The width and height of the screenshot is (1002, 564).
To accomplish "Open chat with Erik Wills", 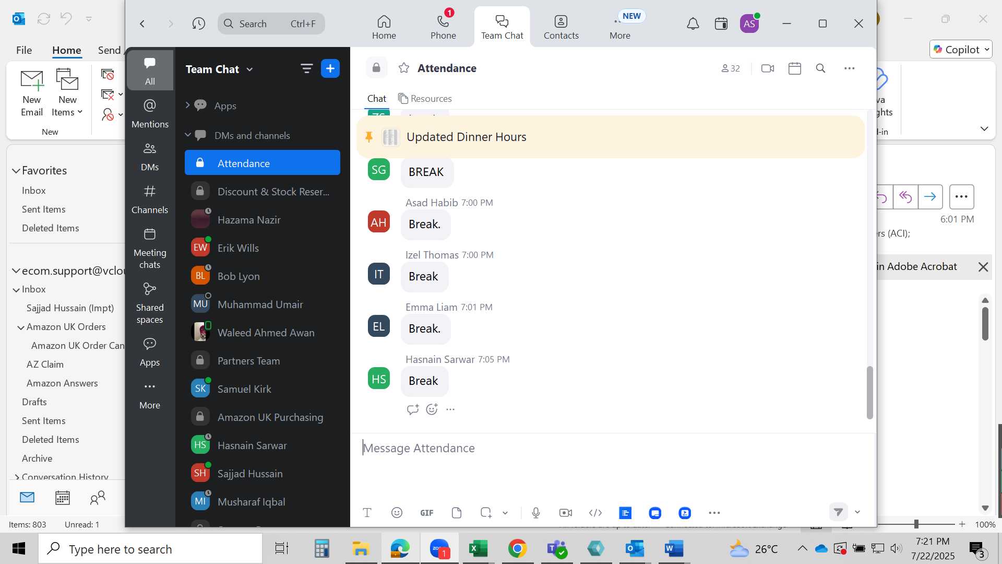I will [263, 248].
